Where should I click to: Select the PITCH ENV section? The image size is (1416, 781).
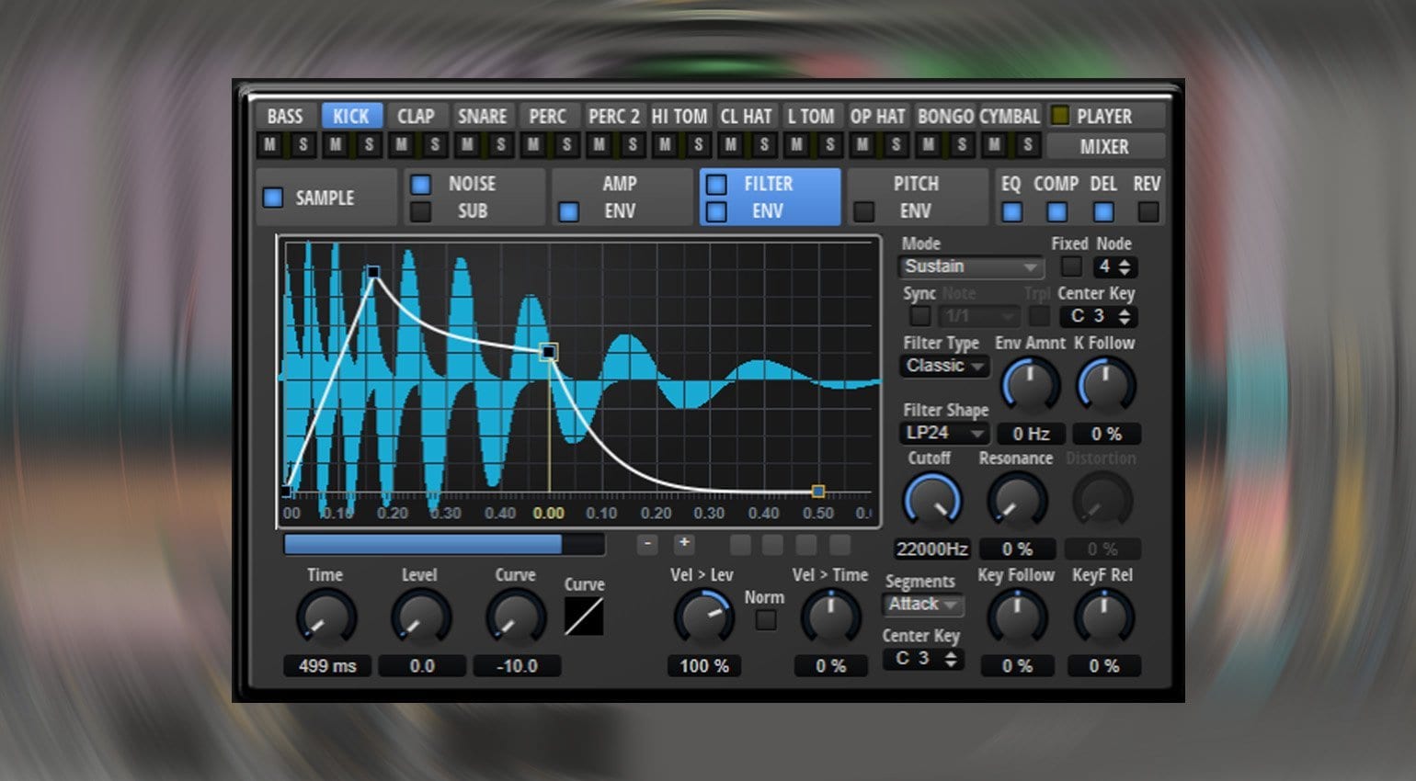917,197
